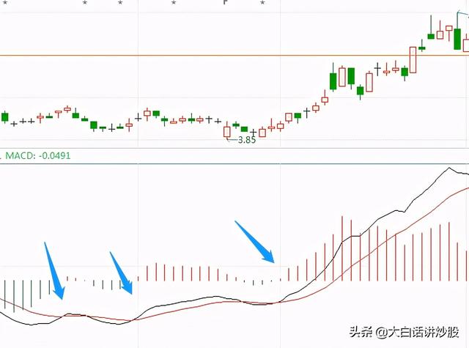Click the hollow red candle marked by the 3.85 low
This screenshot has height=348, width=469.
pyautogui.click(x=227, y=131)
